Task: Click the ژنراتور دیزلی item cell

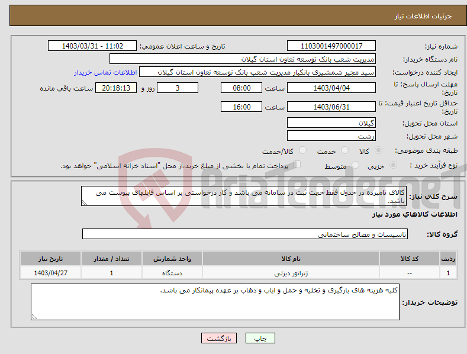Action: tap(291, 273)
